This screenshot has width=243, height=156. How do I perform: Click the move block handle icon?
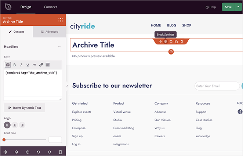tap(160, 41)
